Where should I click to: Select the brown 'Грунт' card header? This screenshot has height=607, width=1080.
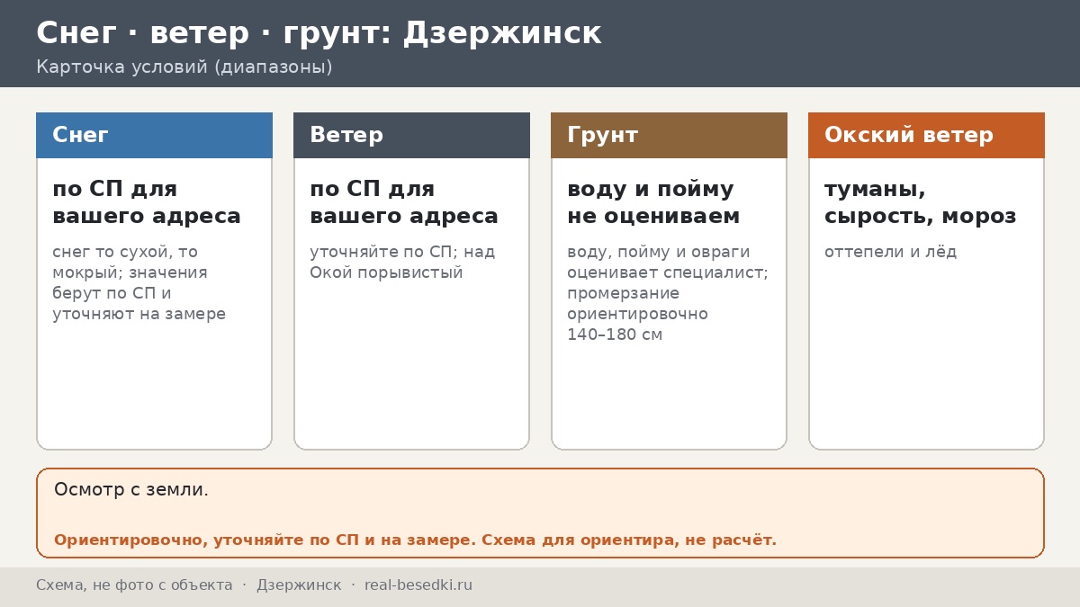click(669, 135)
